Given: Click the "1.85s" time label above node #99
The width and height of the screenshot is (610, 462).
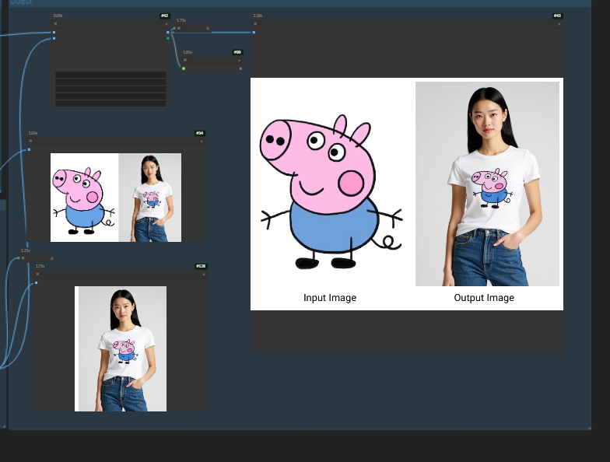Looking at the screenshot, I should (x=188, y=52).
